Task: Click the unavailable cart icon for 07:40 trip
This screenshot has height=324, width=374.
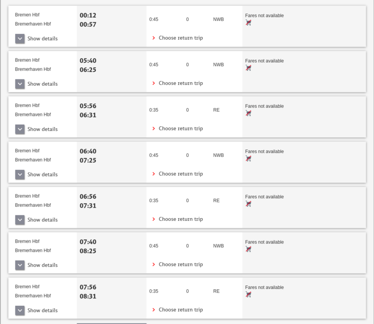Action: pos(249,249)
